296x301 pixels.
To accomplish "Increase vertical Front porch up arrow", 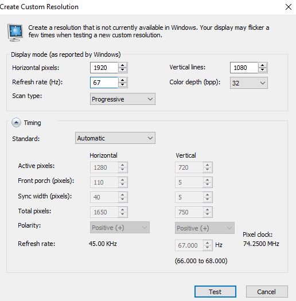I will coord(208,180).
